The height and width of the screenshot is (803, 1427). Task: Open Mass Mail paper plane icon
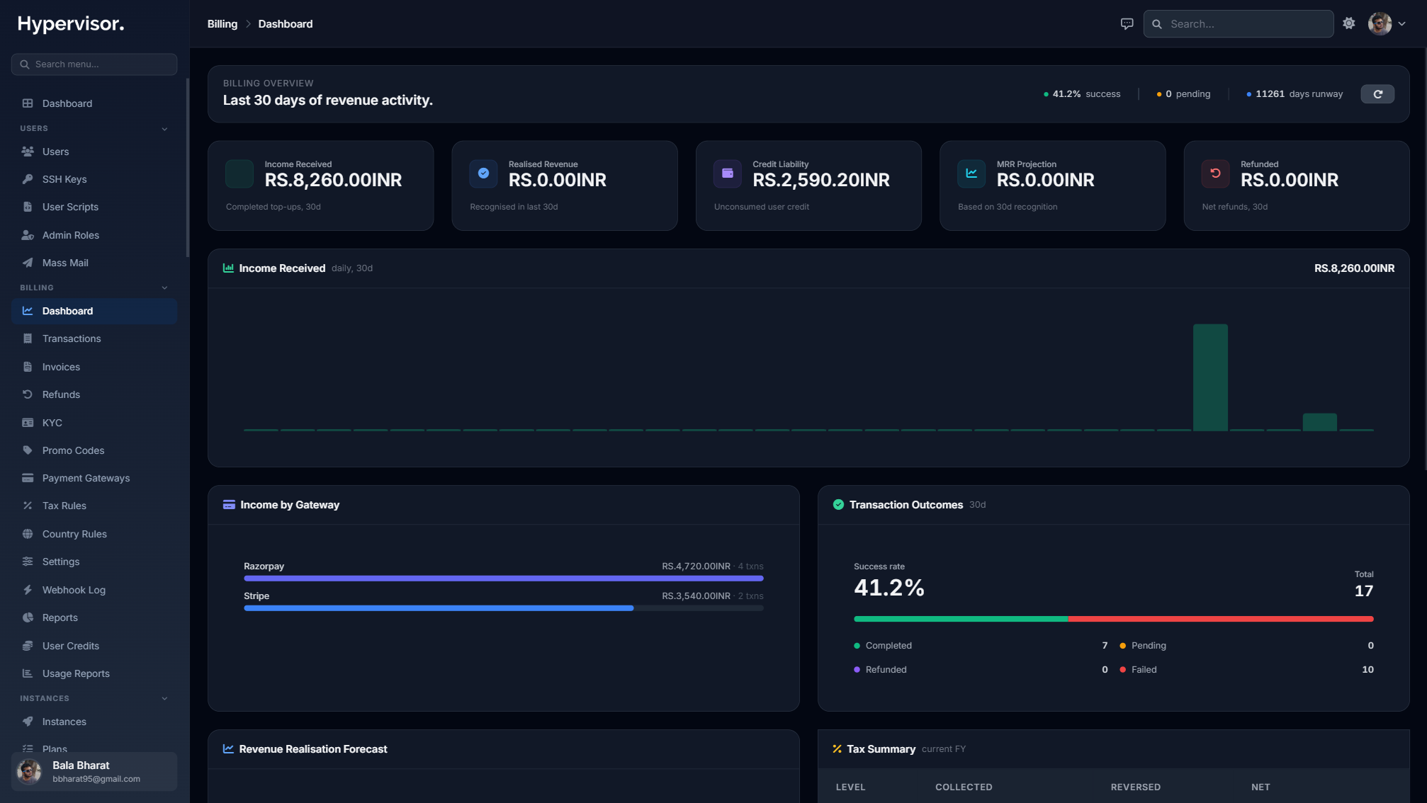pos(28,263)
